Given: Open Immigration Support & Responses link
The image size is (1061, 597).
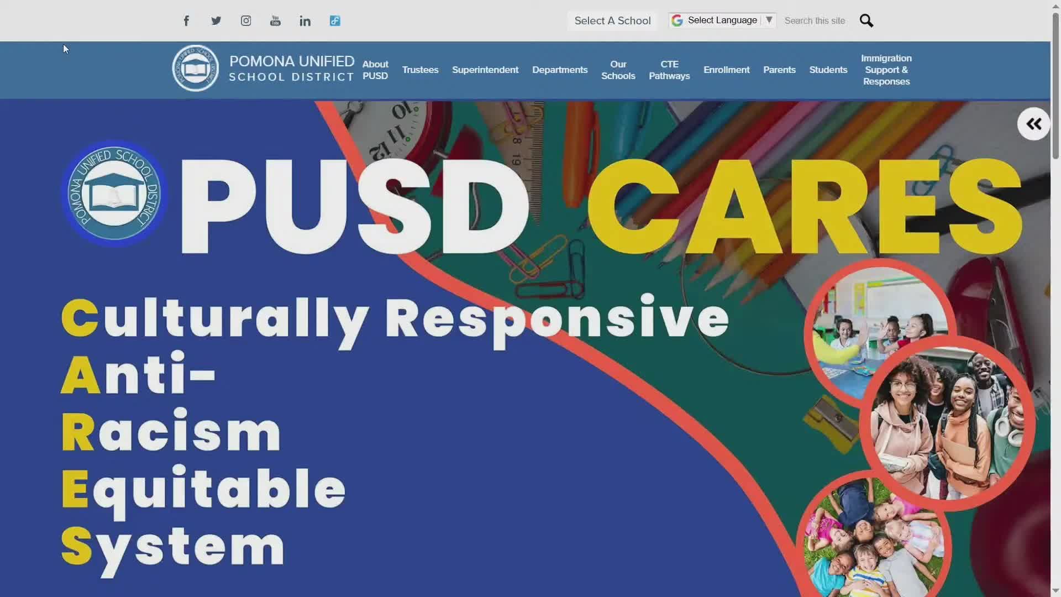Looking at the screenshot, I should [886, 70].
